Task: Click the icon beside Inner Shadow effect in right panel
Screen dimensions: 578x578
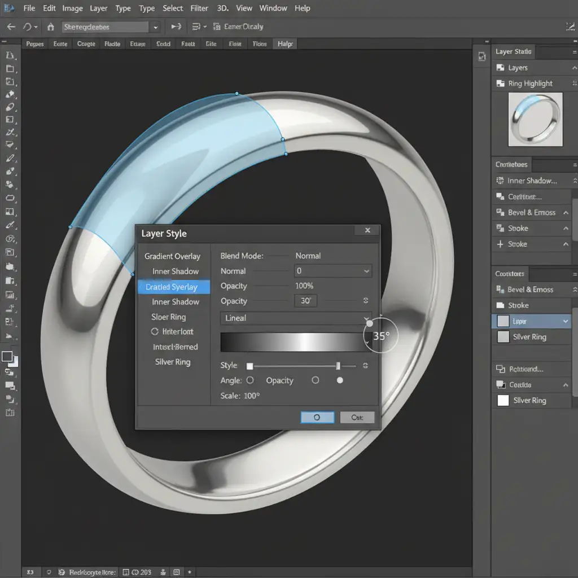Action: (500, 181)
